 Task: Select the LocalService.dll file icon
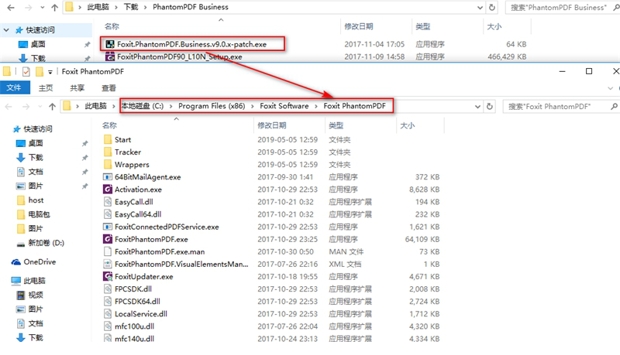[x=108, y=314]
